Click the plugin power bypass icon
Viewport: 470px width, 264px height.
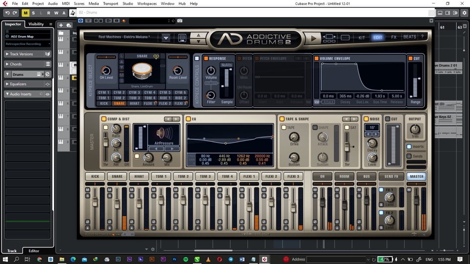[x=81, y=21]
